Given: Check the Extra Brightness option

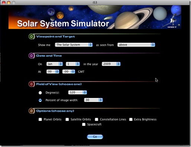Looking at the screenshot, I should 131,119.
